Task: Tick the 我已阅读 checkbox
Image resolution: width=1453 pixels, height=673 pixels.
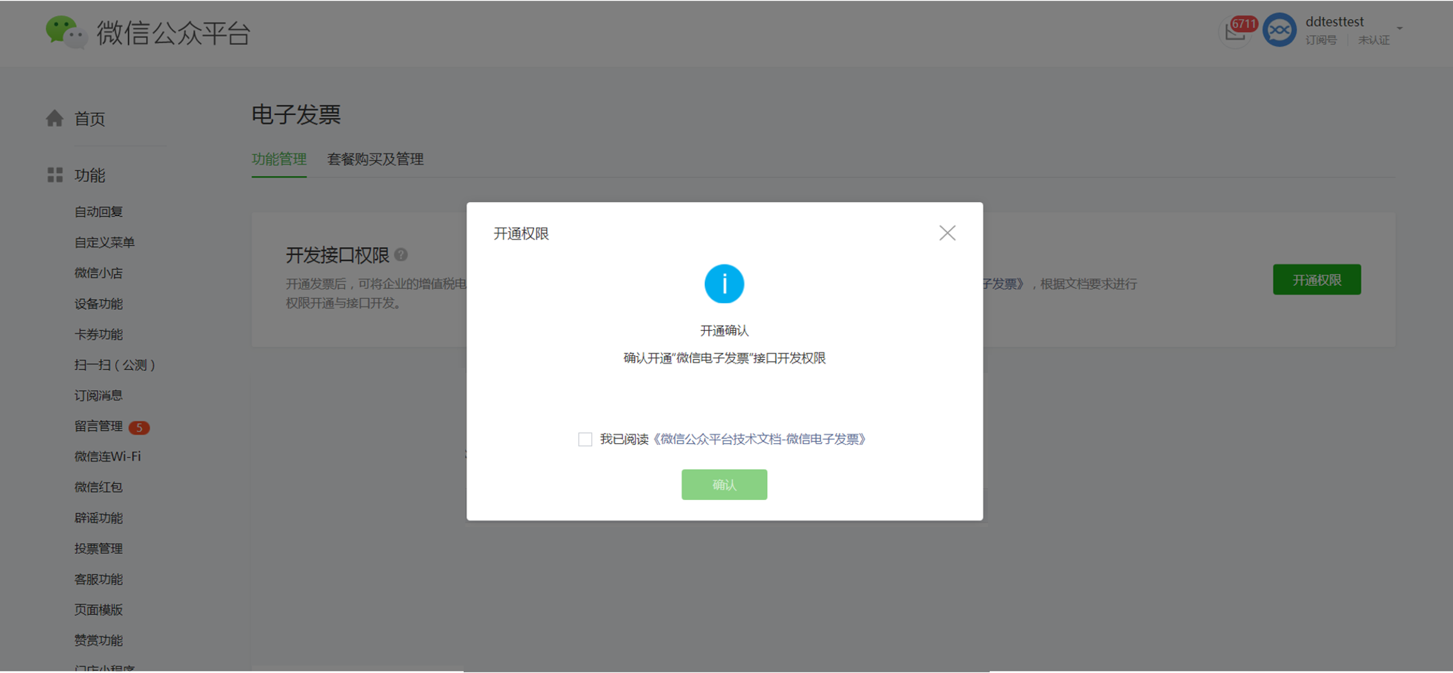Action: tap(585, 439)
